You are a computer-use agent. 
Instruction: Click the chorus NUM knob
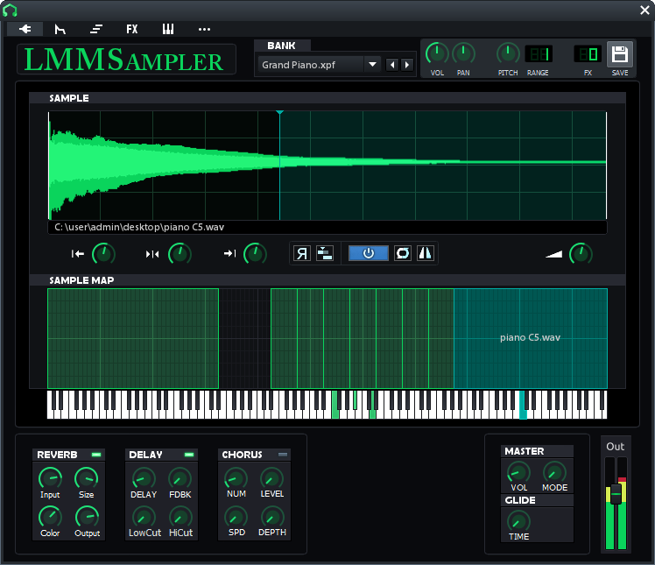coord(236,478)
